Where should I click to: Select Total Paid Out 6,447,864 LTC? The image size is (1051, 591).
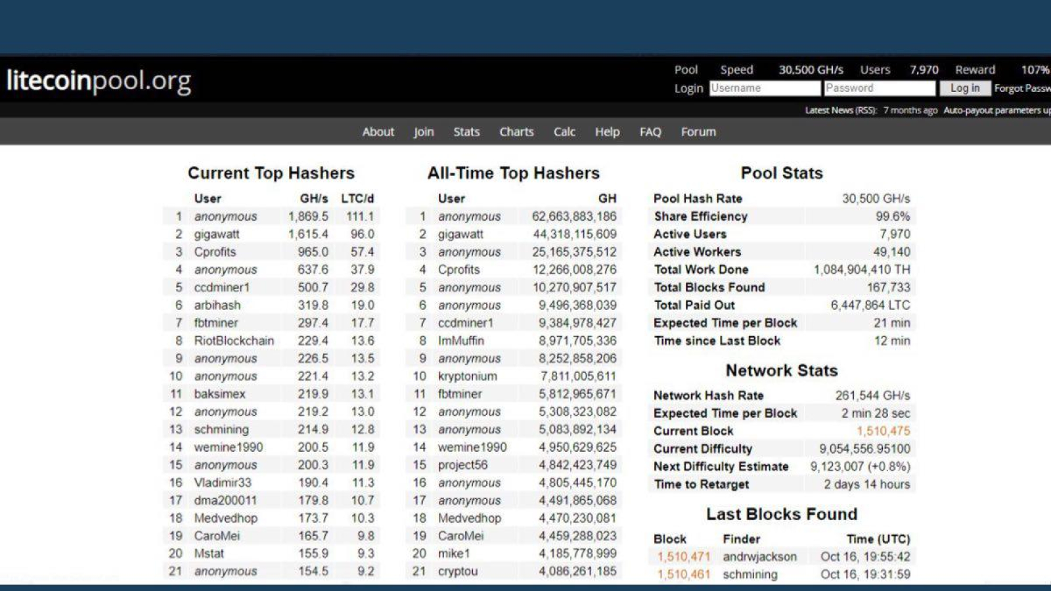click(x=870, y=305)
